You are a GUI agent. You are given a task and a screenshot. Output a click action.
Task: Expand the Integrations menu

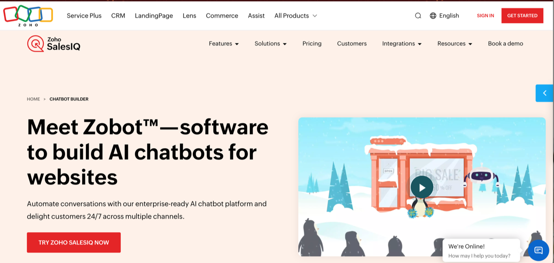[x=402, y=44]
